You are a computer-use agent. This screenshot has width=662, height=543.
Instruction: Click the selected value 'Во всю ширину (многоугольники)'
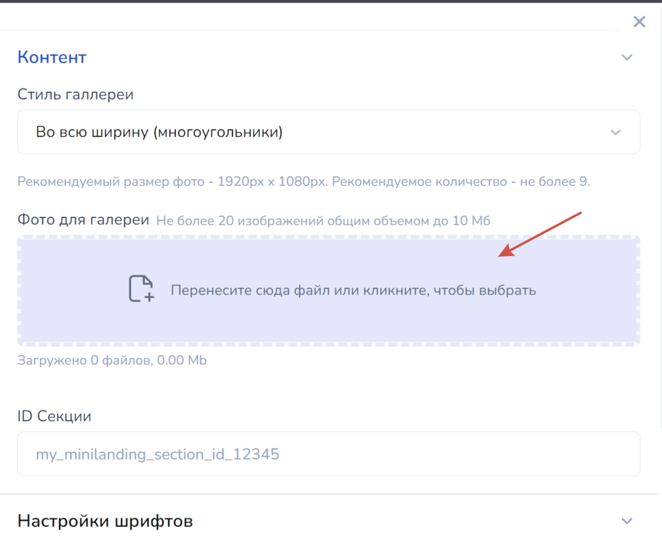(x=159, y=132)
